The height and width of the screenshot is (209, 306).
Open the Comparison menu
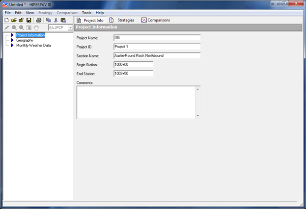coord(67,13)
